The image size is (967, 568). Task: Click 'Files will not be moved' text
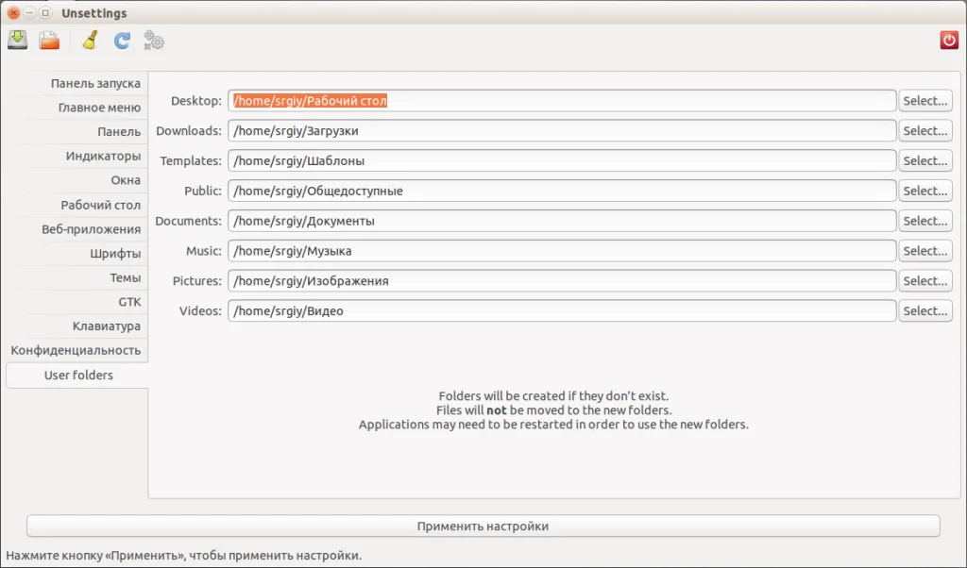553,409
